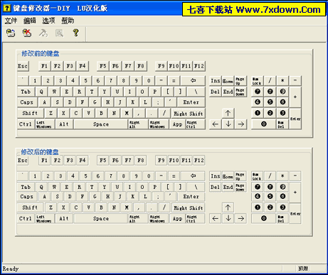The width and height of the screenshot is (328, 275).
Task: Select left arrow key on 修改前的键盘
Action: pos(216,124)
